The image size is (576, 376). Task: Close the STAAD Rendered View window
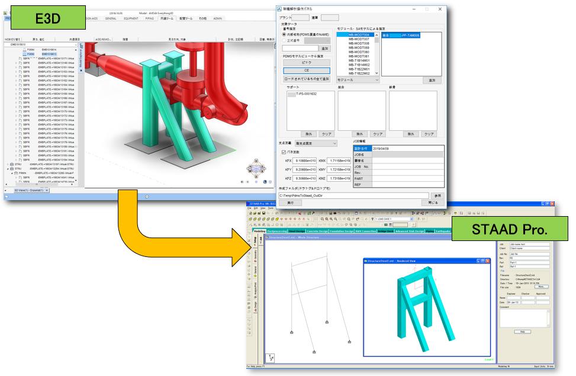(x=487, y=261)
